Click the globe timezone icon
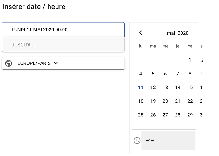Viewport: 219px width, 156px height. pyautogui.click(x=9, y=63)
